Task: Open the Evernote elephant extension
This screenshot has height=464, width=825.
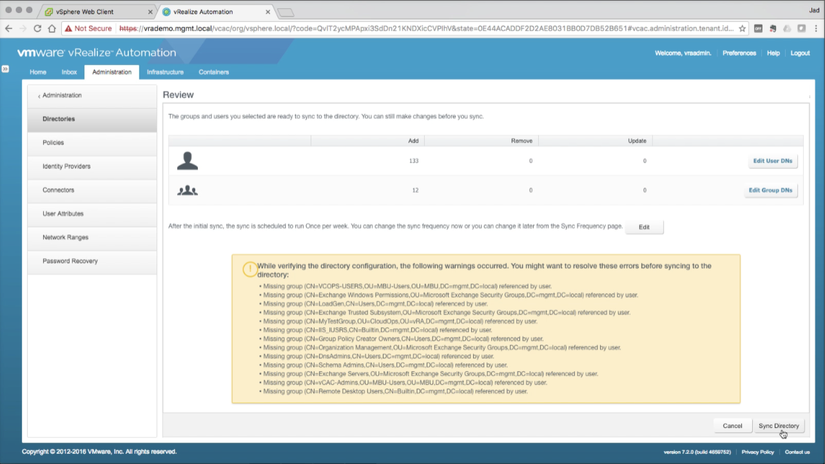Action: (x=773, y=28)
